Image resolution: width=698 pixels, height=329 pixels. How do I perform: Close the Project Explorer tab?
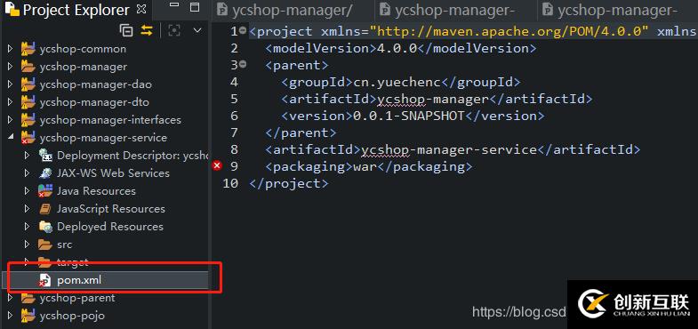(x=141, y=9)
